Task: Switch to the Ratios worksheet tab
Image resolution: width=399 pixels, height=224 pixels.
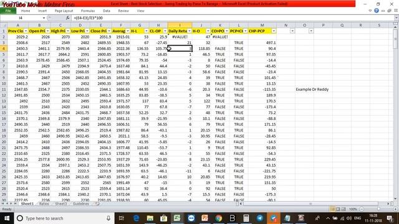Action: (x=44, y=203)
